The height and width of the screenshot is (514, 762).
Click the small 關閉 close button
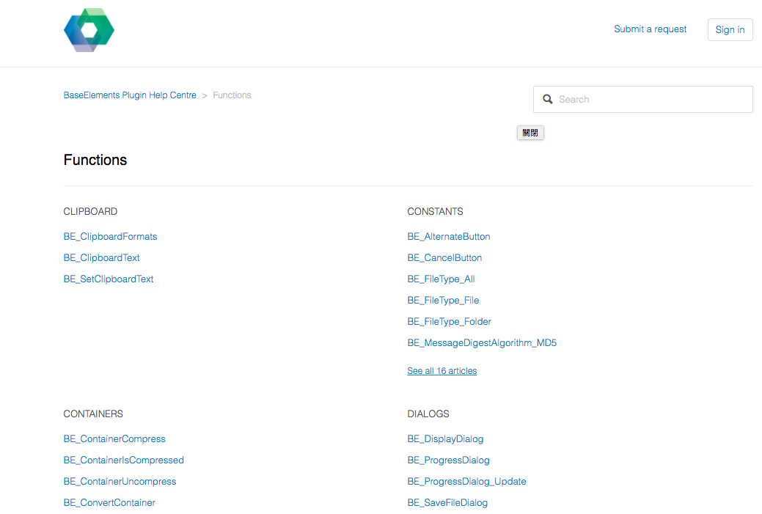[x=530, y=133]
